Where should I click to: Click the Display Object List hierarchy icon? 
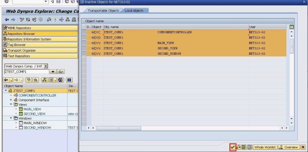67,20
